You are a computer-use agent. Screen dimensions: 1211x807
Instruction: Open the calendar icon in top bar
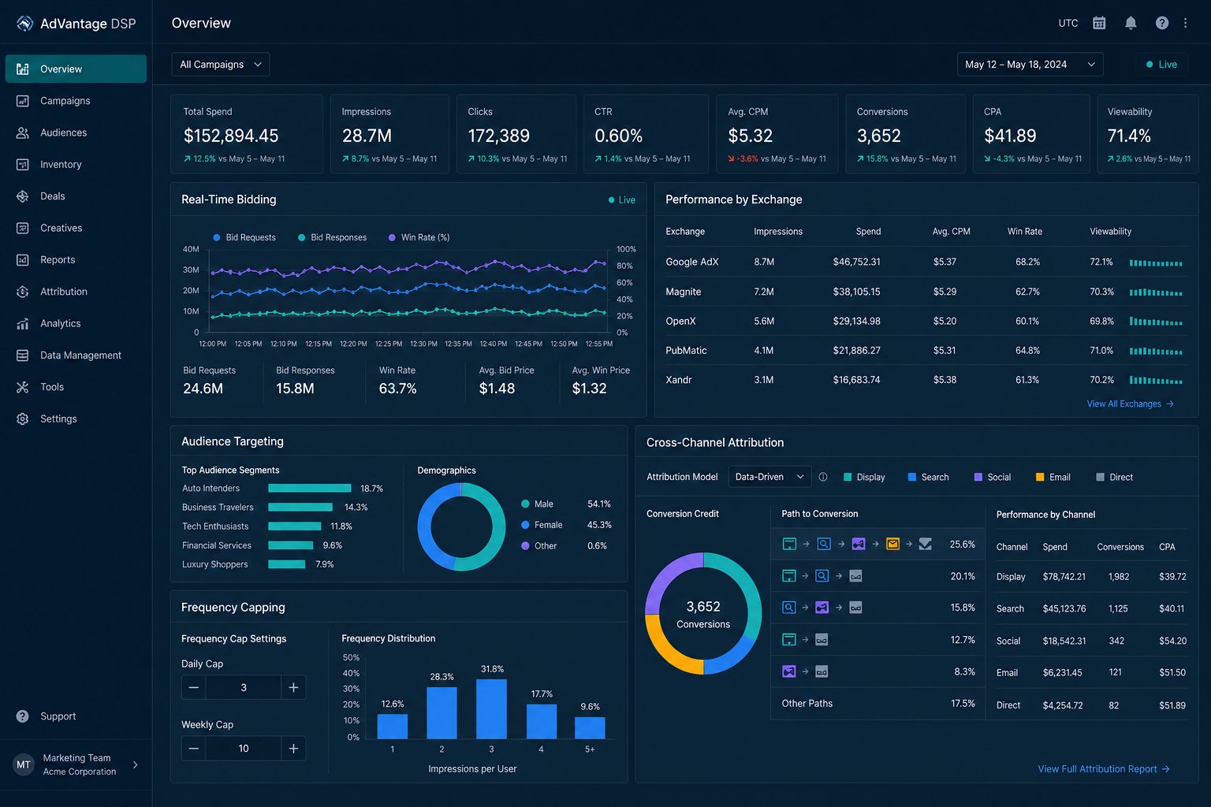click(x=1099, y=23)
